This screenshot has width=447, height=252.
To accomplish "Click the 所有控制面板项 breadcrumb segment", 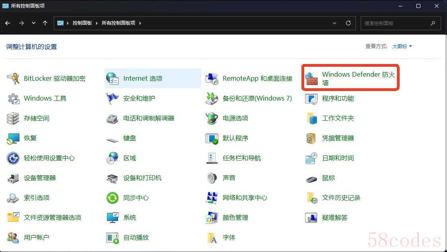I will [x=119, y=23].
